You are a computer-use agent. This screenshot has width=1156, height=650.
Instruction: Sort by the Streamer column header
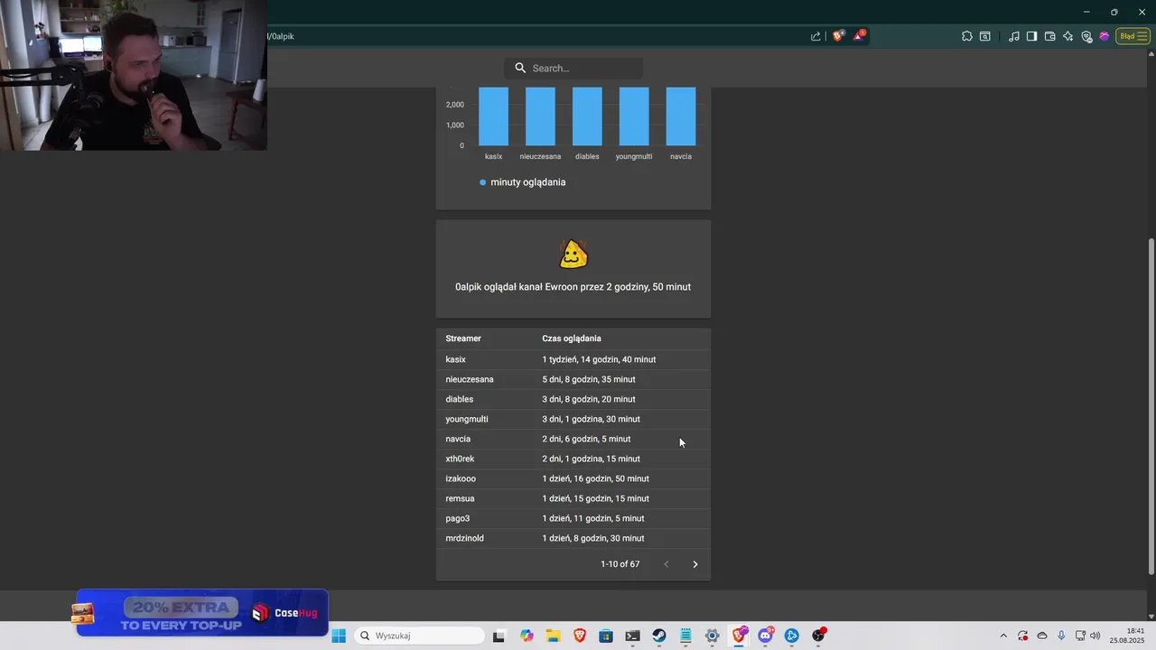point(463,339)
